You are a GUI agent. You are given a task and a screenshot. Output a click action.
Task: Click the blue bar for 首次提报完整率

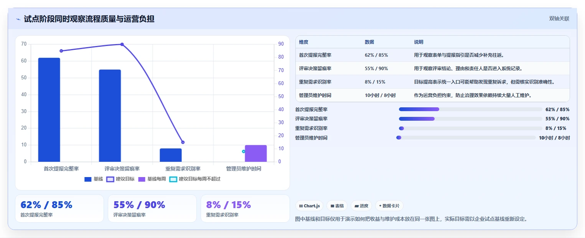click(49, 110)
